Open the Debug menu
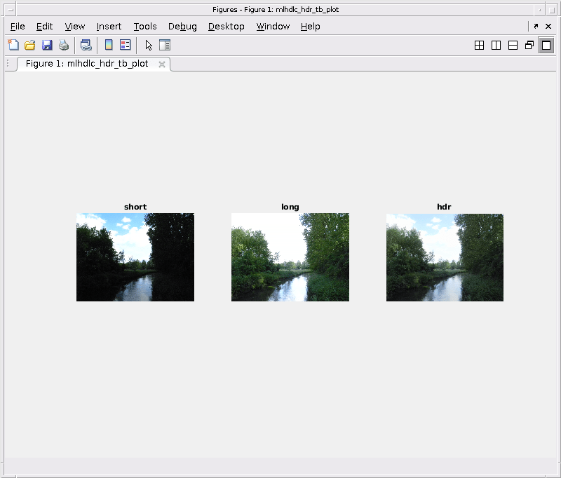Image resolution: width=561 pixels, height=478 pixels. [x=182, y=27]
